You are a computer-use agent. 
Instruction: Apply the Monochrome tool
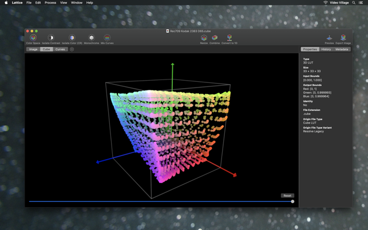pyautogui.click(x=92, y=38)
